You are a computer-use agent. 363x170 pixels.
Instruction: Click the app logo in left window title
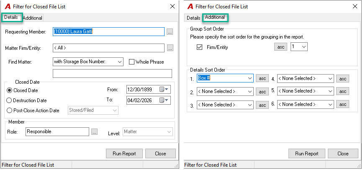(x=8, y=6)
